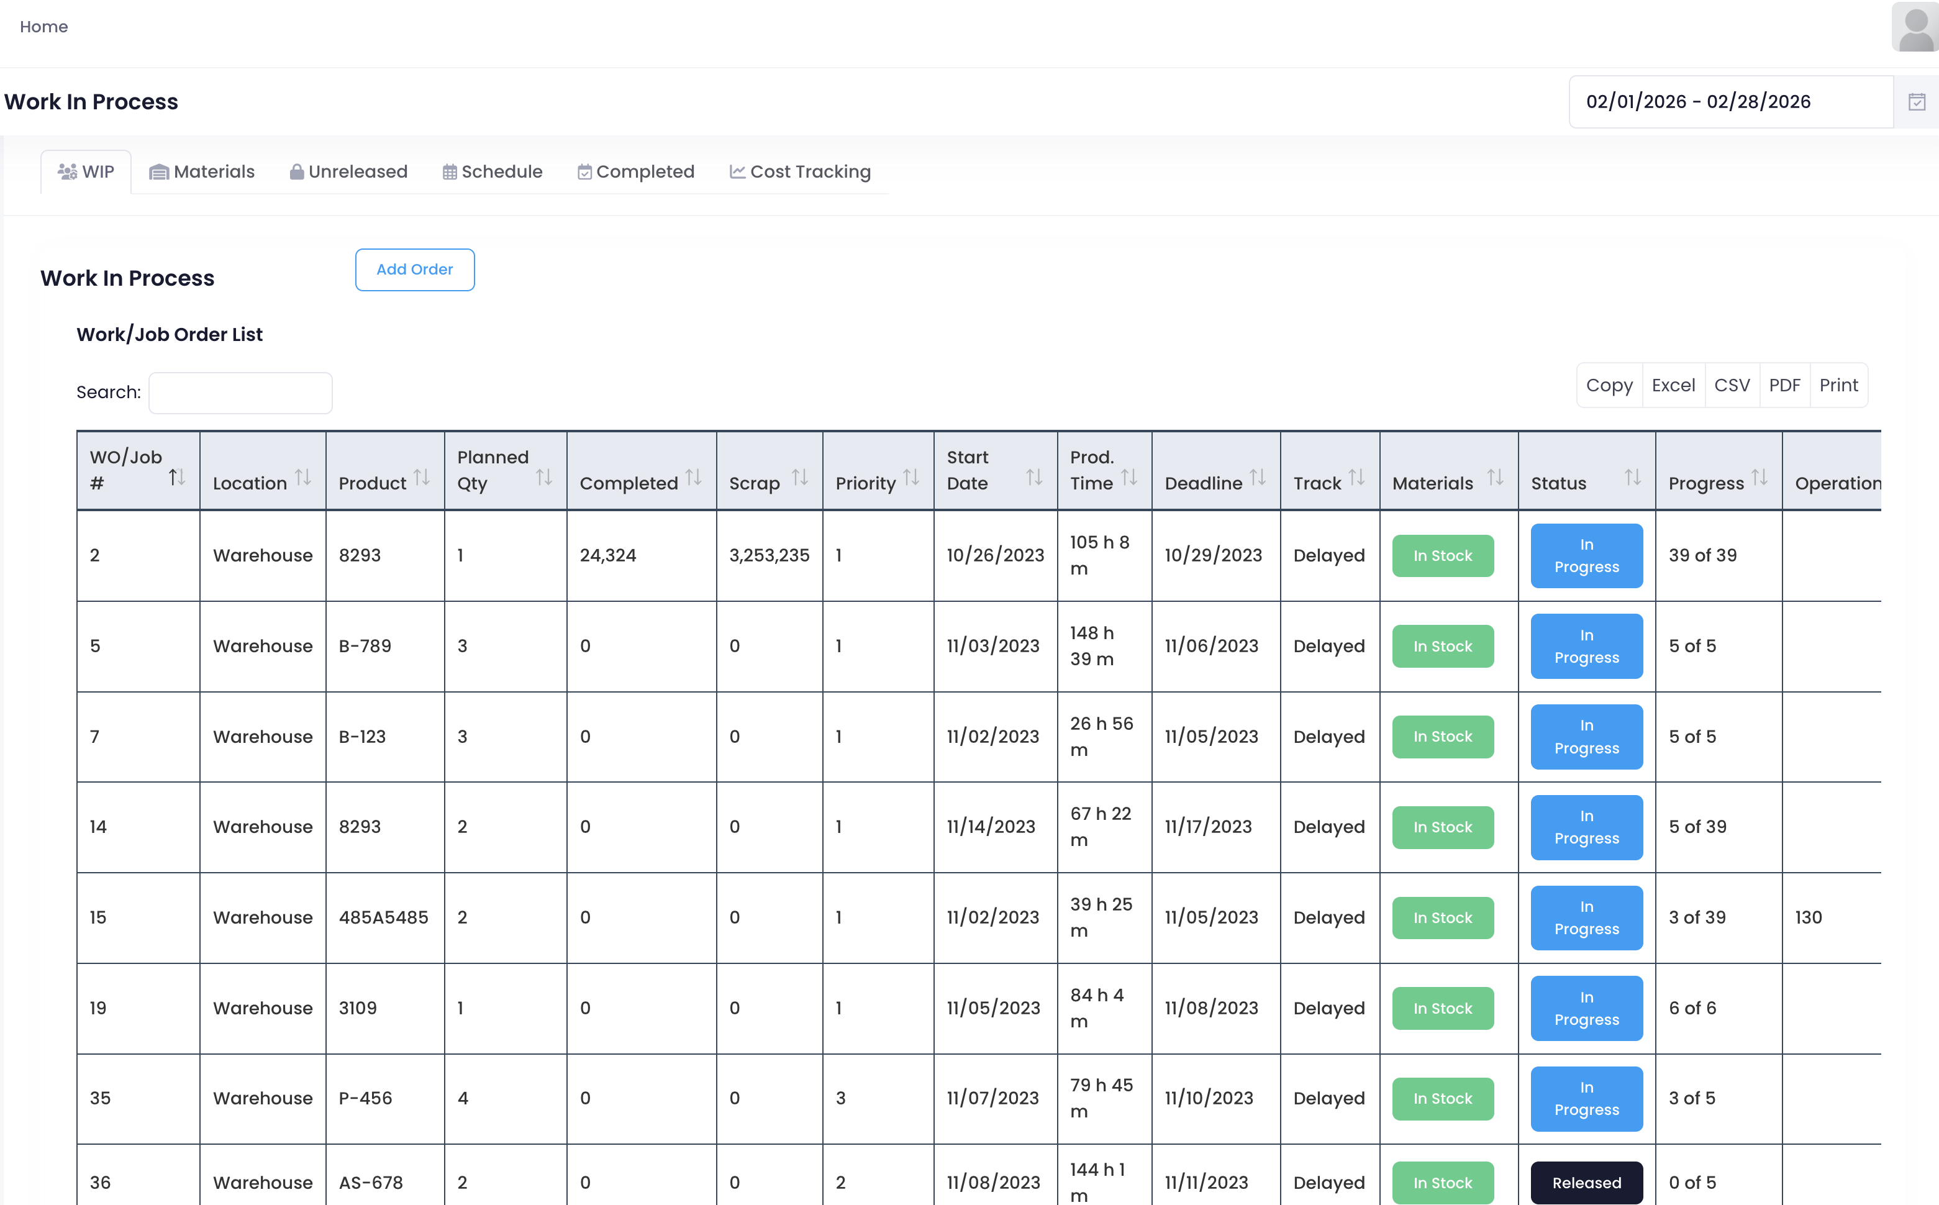Click the Add Order button
The width and height of the screenshot is (1939, 1205).
click(x=414, y=270)
